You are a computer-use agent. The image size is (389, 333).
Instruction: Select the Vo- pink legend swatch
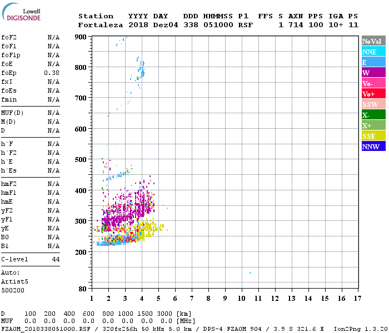373,83
